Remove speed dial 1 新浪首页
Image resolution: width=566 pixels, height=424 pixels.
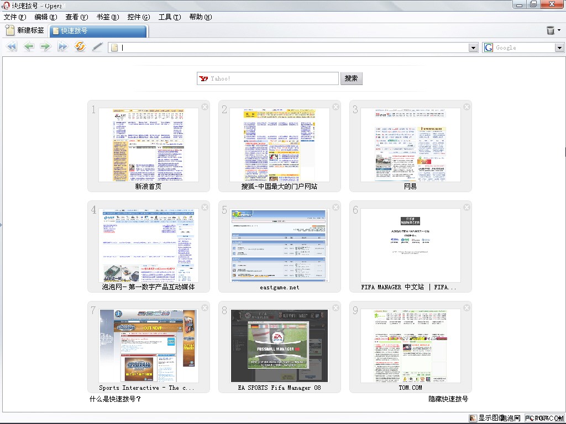pos(205,107)
